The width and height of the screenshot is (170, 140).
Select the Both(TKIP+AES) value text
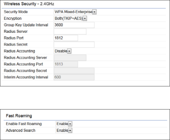point(69,18)
